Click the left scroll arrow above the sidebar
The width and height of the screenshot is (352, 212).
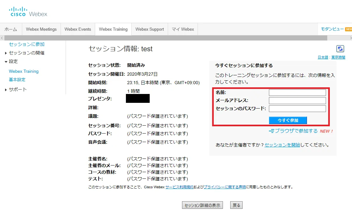pos(2,38)
